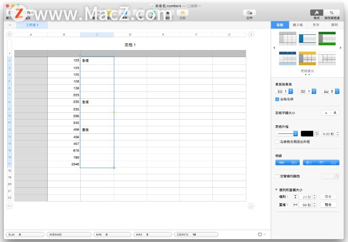
Task: Click the SUM 0 status value
Action: pyautogui.click(x=25, y=234)
